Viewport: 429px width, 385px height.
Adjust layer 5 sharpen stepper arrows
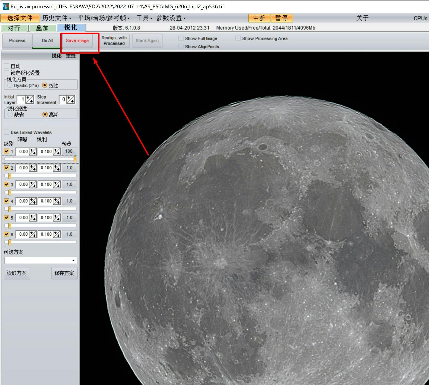coord(57,218)
